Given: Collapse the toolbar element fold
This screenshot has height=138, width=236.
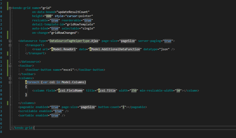Looking at the screenshot, I should click(x=10, y=66).
